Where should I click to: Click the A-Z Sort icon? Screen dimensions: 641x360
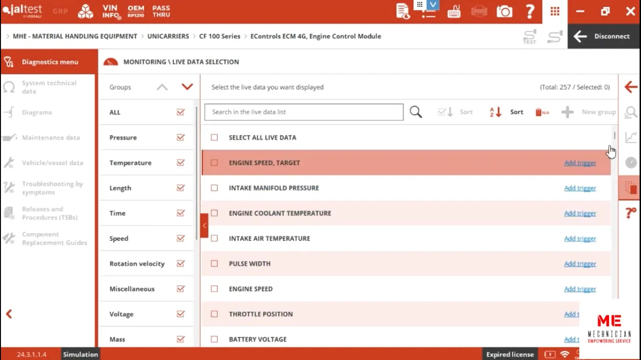coord(496,112)
